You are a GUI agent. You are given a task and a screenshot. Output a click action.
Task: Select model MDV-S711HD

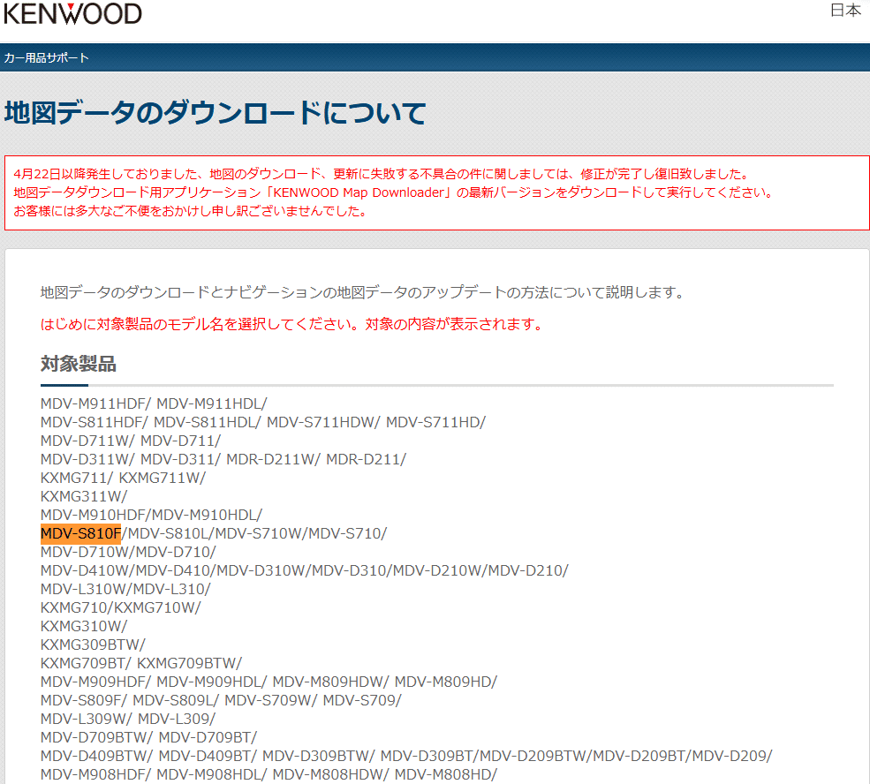click(434, 422)
